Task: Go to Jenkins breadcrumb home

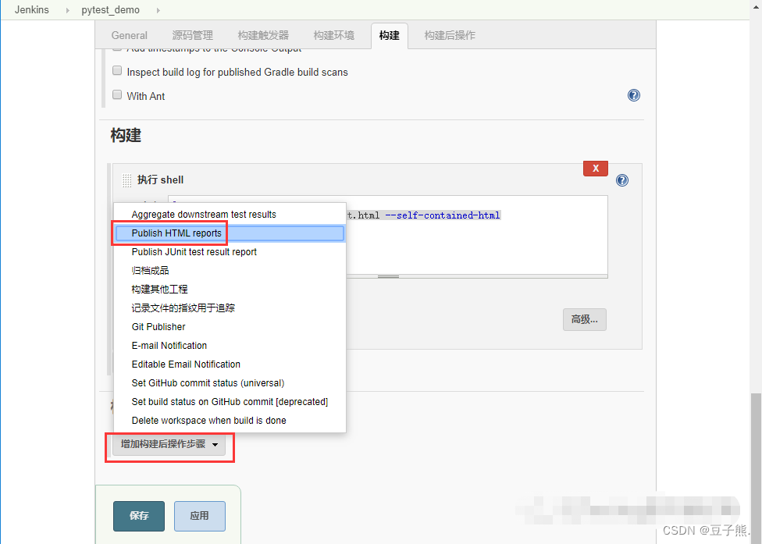Action: click(x=31, y=9)
